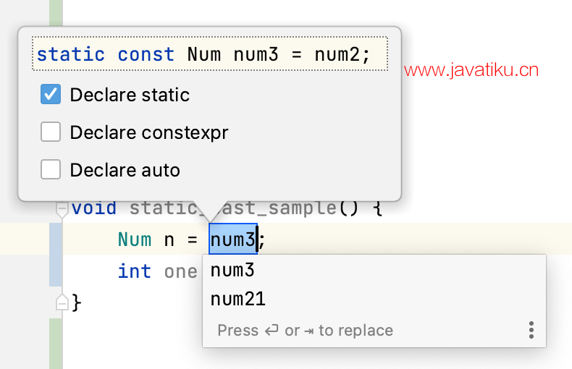This screenshot has height=369, width=572.
Task: Click the int keyword in the editor
Action: (135, 271)
